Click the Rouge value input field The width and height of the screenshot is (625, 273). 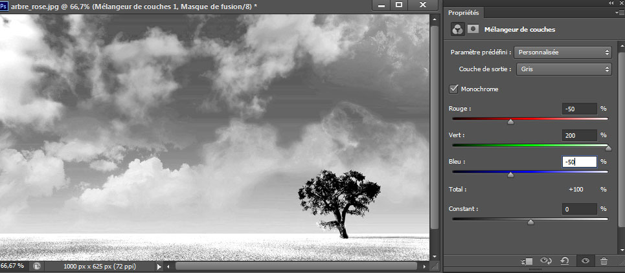[x=578, y=109]
